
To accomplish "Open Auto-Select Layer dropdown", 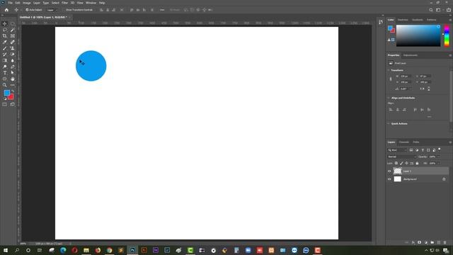I will 53,10.
